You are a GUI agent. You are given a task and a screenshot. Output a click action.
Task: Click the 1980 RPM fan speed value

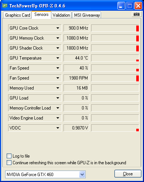click(x=76, y=78)
